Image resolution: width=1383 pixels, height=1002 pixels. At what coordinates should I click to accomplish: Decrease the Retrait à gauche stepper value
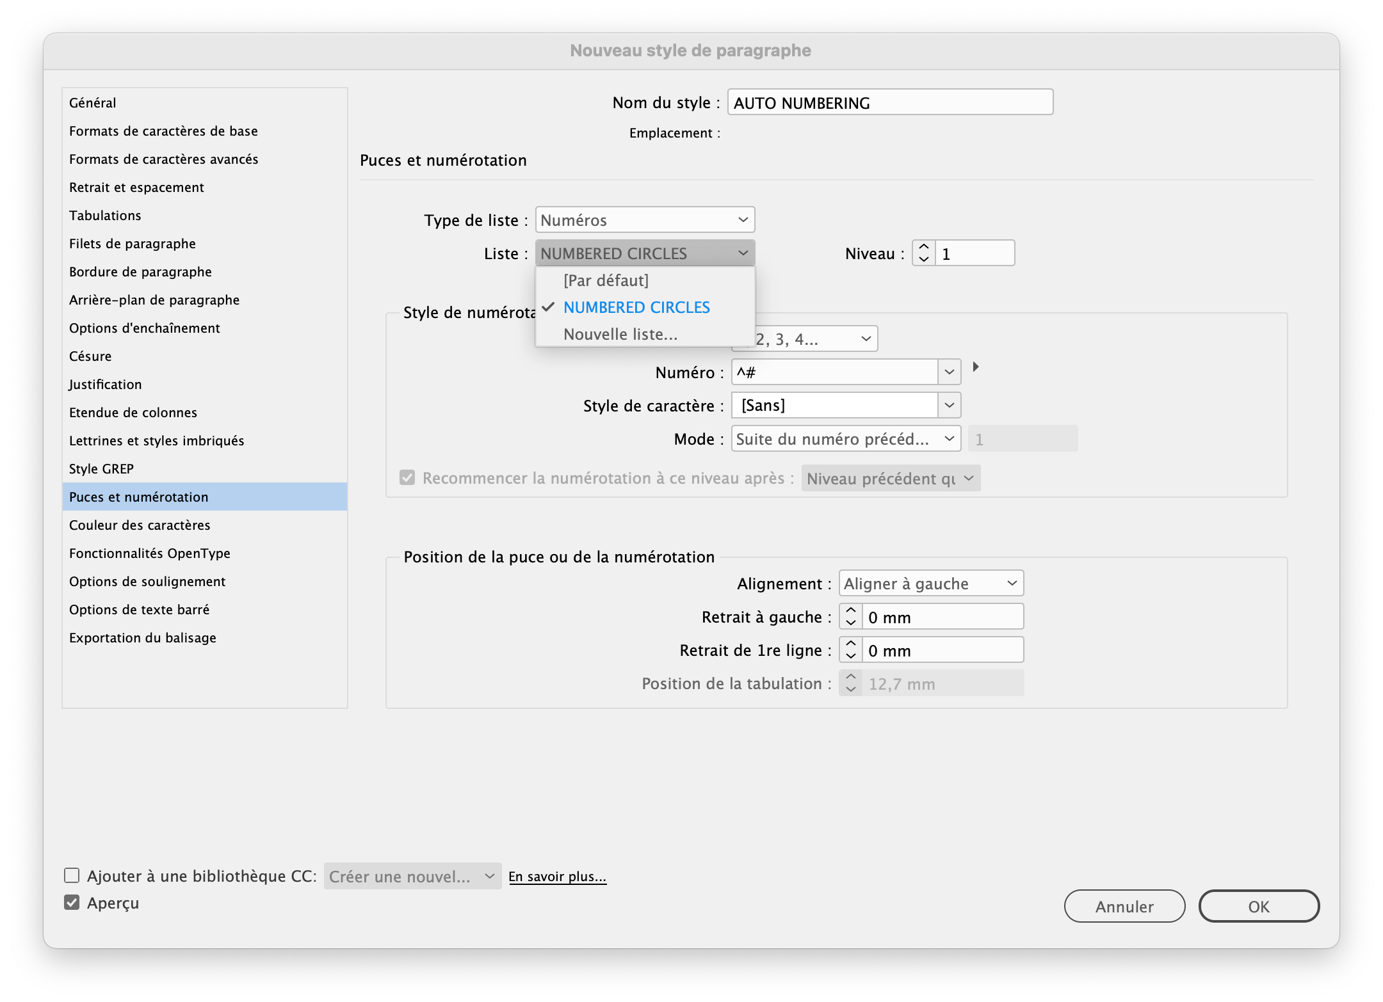pyautogui.click(x=851, y=623)
